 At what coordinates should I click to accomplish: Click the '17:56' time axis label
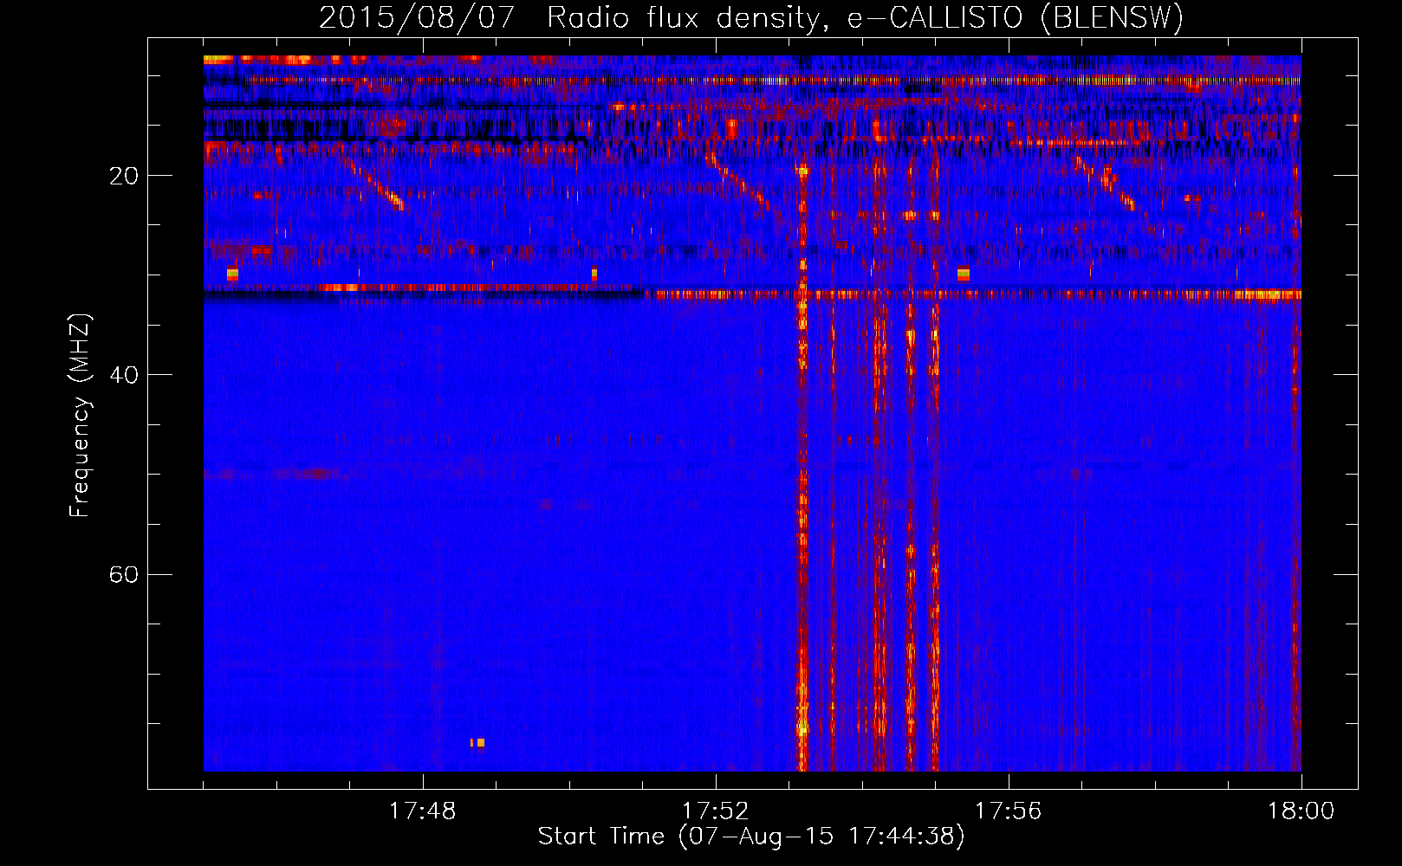1008,811
